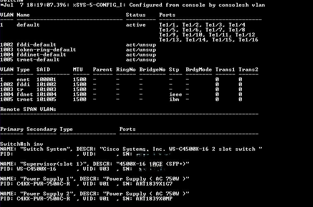Click the 'Parent' column header

(x=103, y=70)
